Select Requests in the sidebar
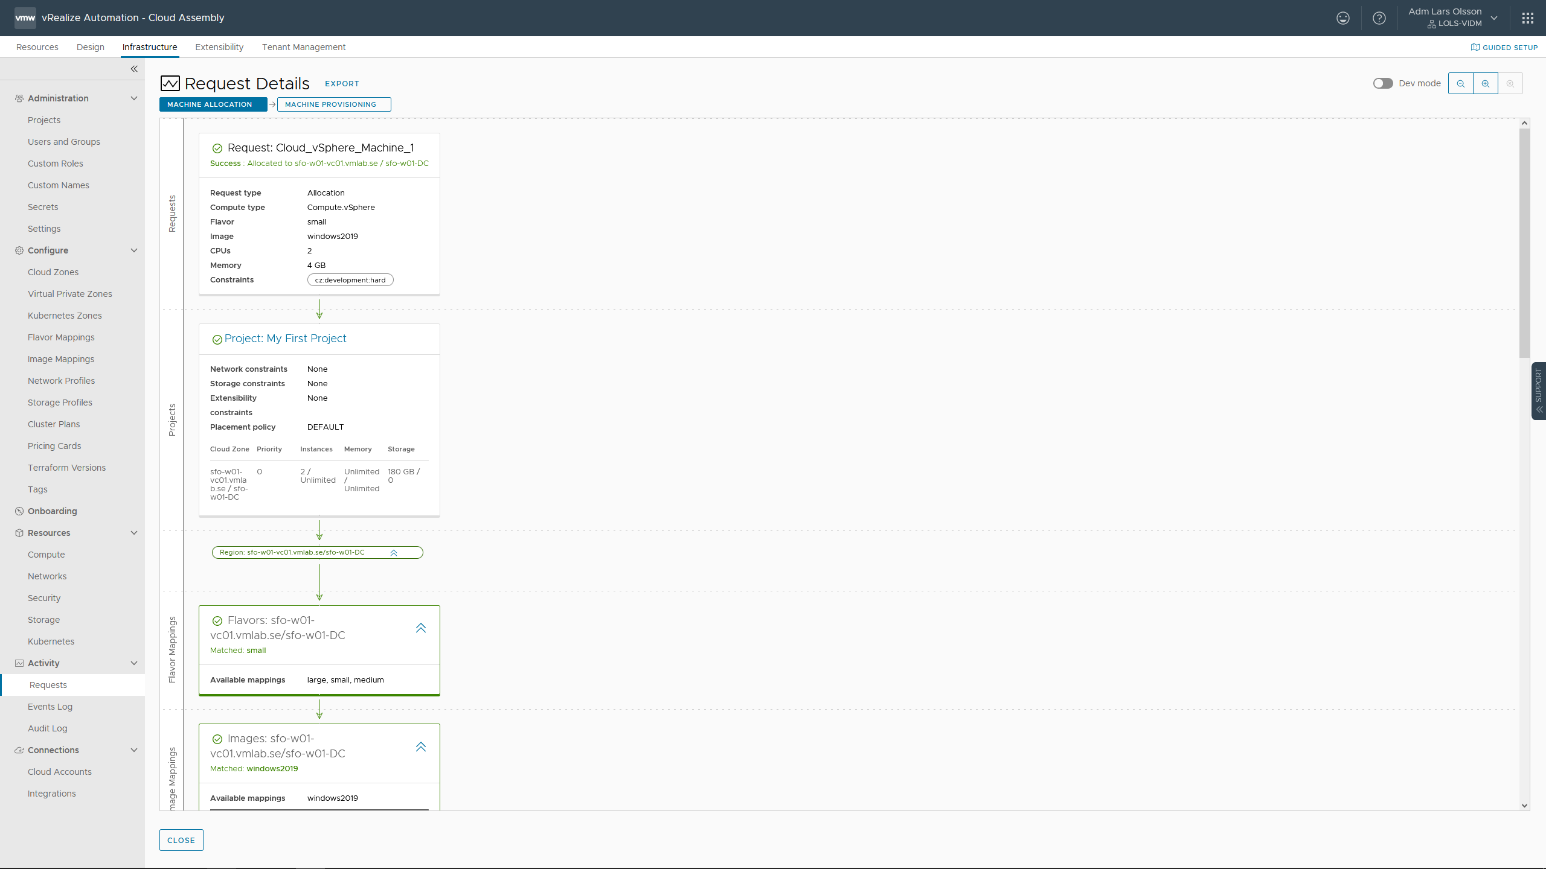1546x869 pixels. [x=72, y=685]
